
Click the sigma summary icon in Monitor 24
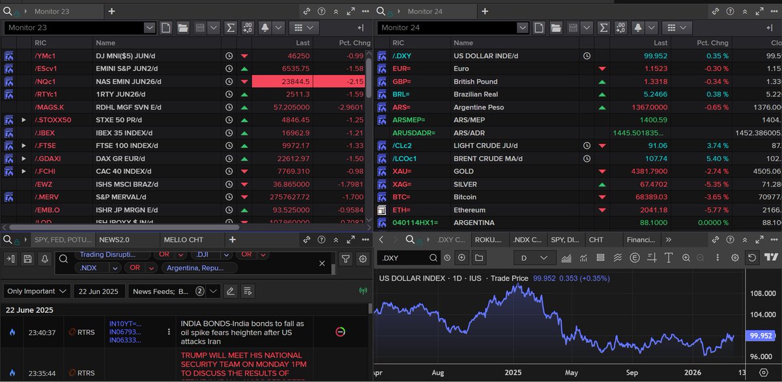pyautogui.click(x=603, y=28)
